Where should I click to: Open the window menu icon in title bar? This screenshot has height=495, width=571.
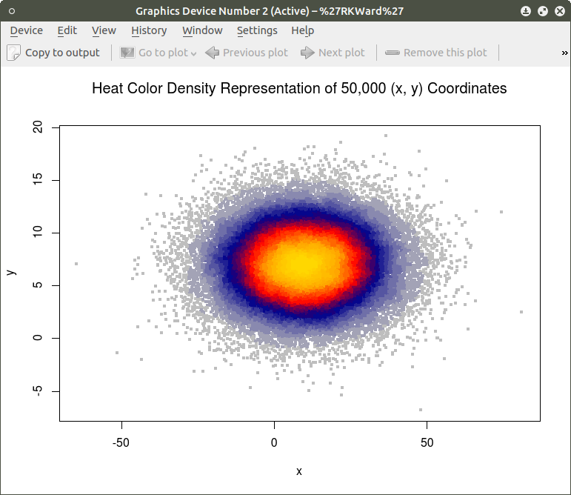pos(12,11)
